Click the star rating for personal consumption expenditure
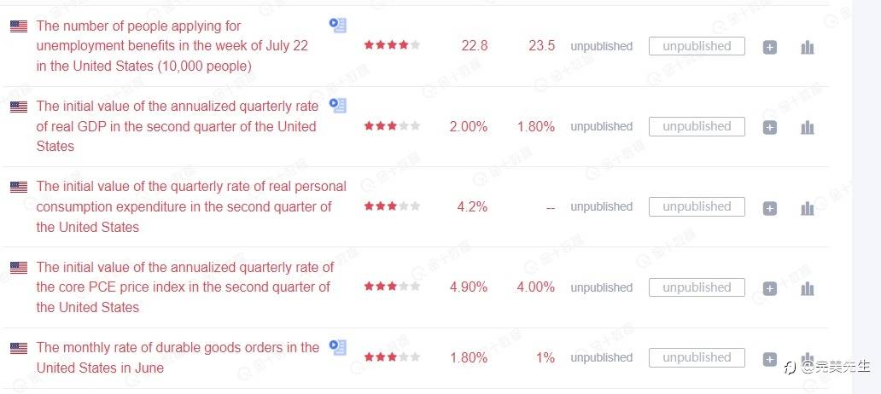The height and width of the screenshot is (394, 881). 392,206
